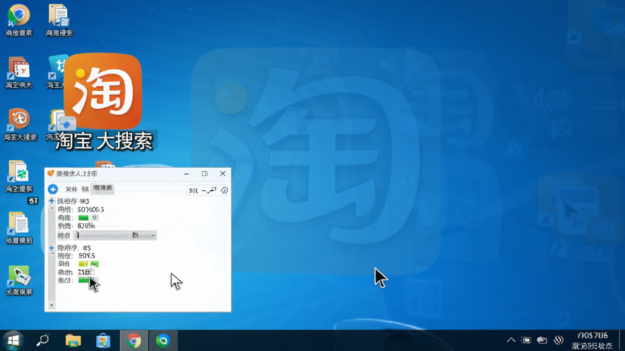
Task: Click the small box beside first green bar
Action: [x=95, y=218]
